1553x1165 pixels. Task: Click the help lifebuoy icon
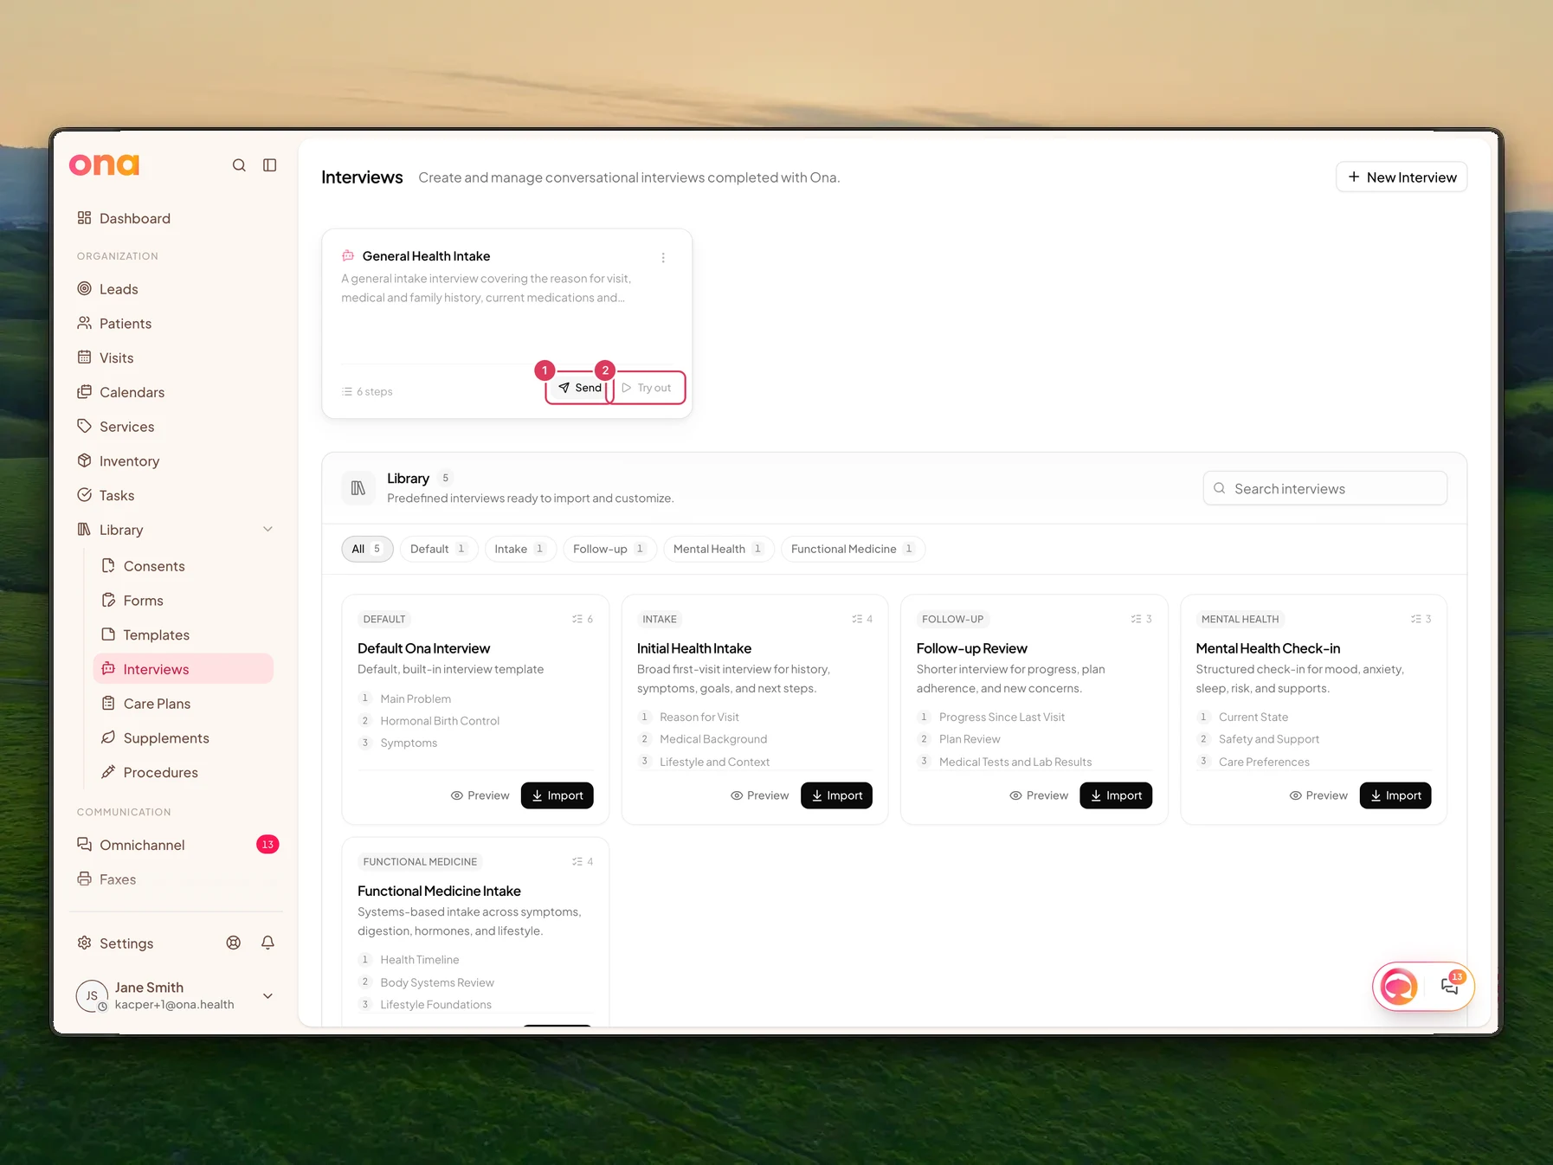click(x=234, y=943)
